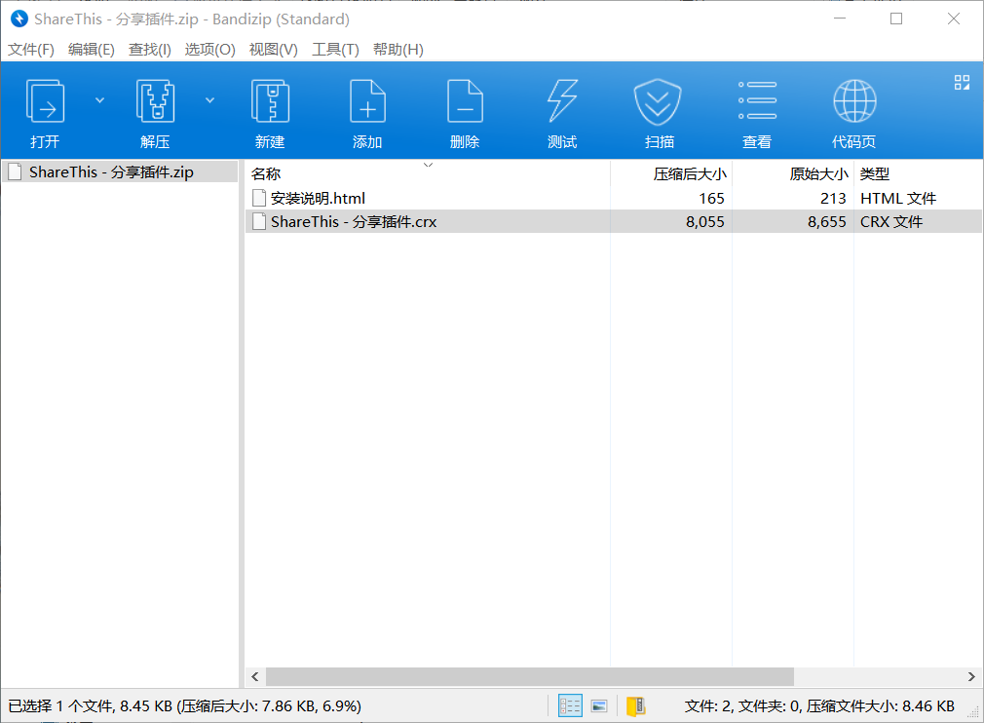Open the 帮助(H) menu
This screenshot has width=984, height=723.
(398, 50)
